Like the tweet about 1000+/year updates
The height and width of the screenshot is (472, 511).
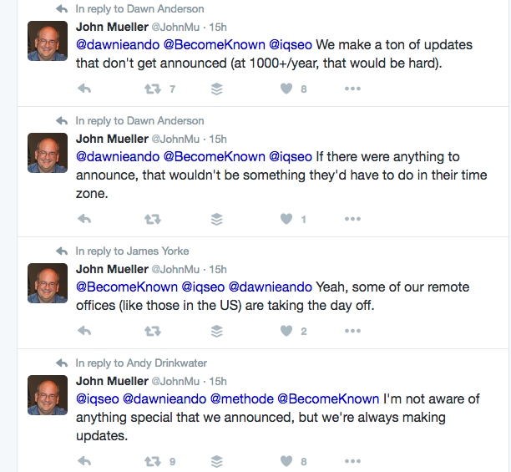(x=286, y=89)
